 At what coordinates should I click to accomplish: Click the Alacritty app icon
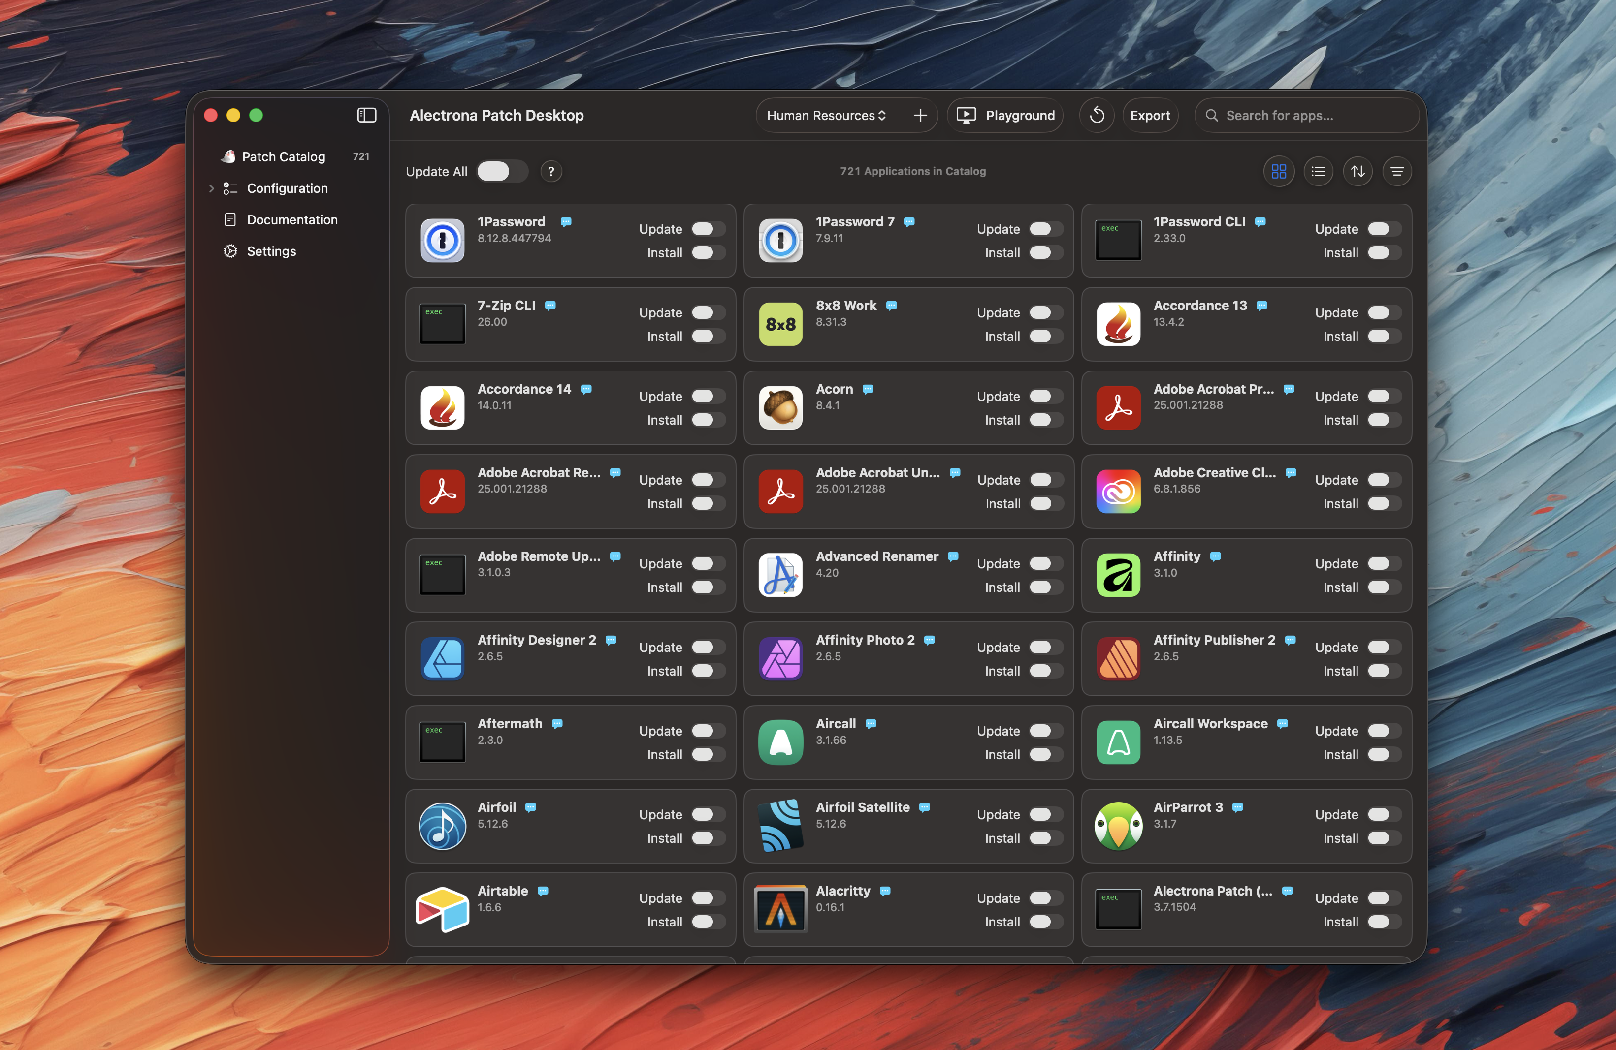click(x=780, y=910)
